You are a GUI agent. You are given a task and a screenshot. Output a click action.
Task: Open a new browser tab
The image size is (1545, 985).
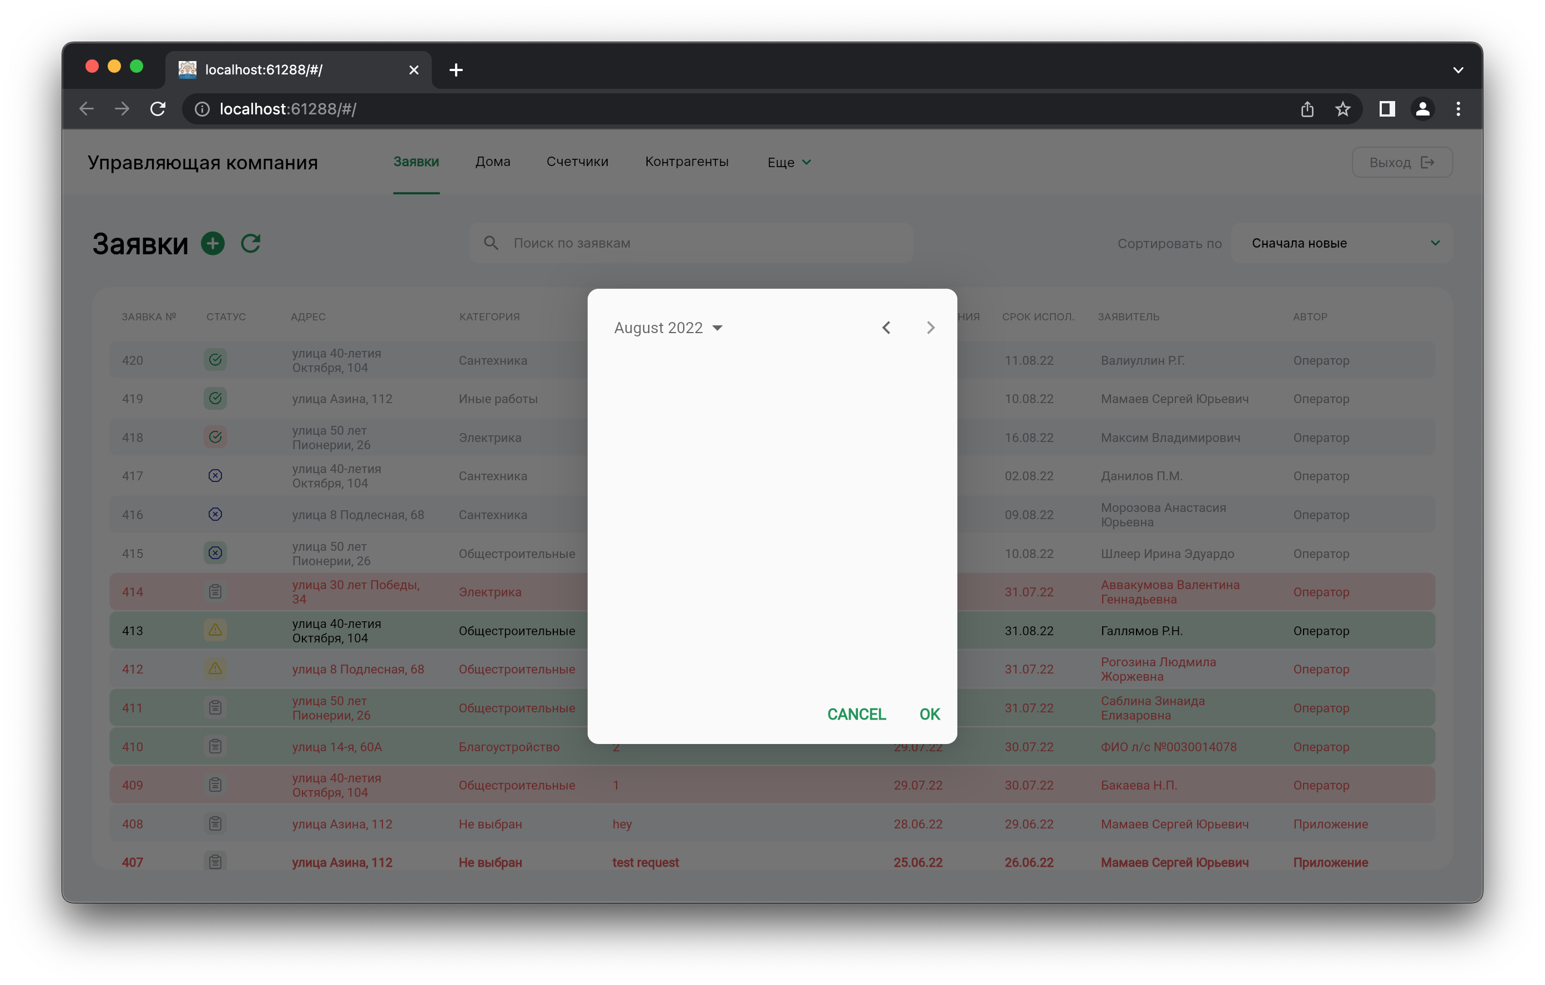[x=456, y=70]
